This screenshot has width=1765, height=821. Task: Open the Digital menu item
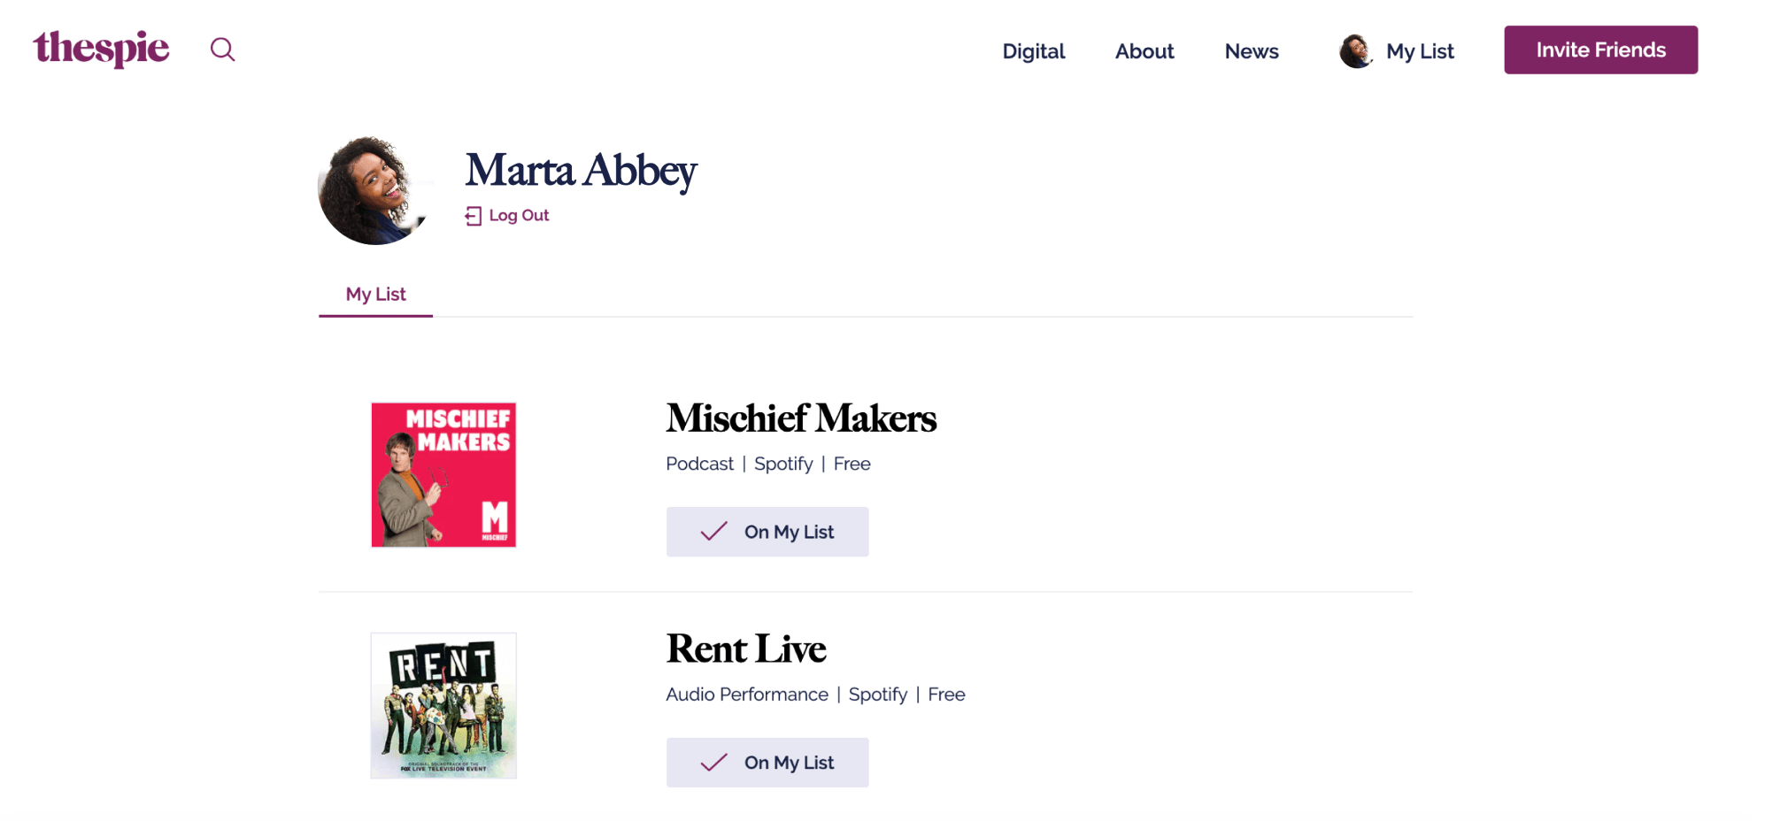1033,51
